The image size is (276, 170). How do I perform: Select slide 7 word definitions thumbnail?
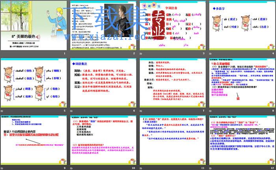[173, 83]
